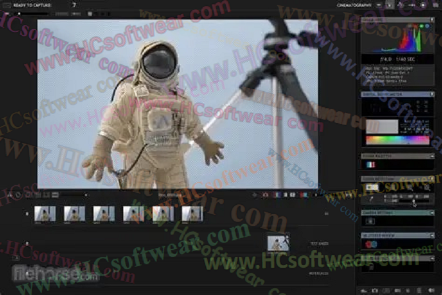The image size is (442, 295).
Task: Collapse the Digital Densitometer panel
Action: (432, 94)
